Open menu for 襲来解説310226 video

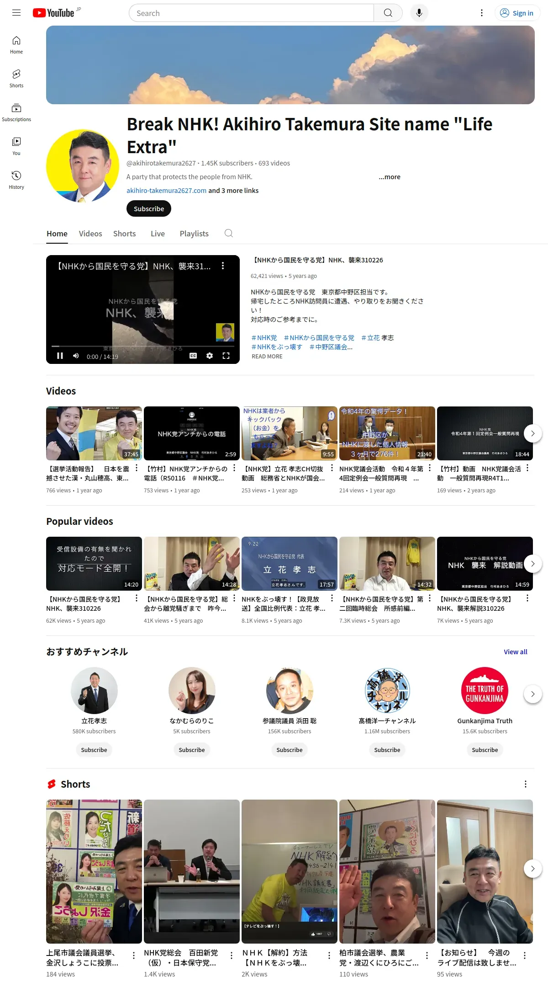tap(527, 598)
